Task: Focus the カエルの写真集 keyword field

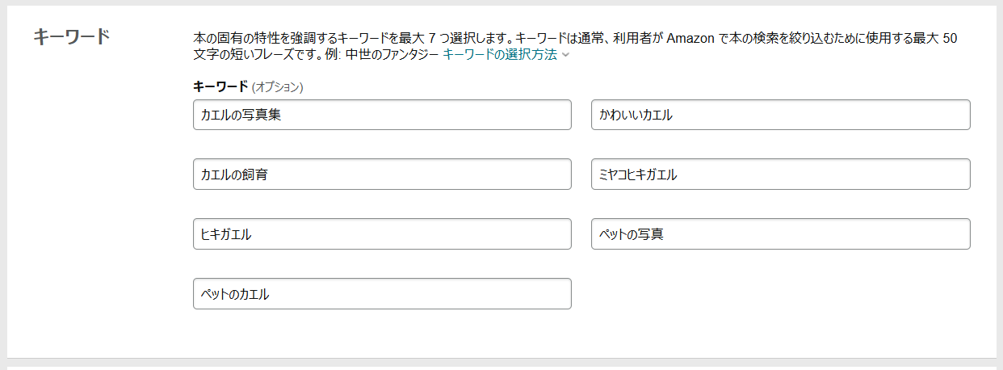Action: [382, 115]
